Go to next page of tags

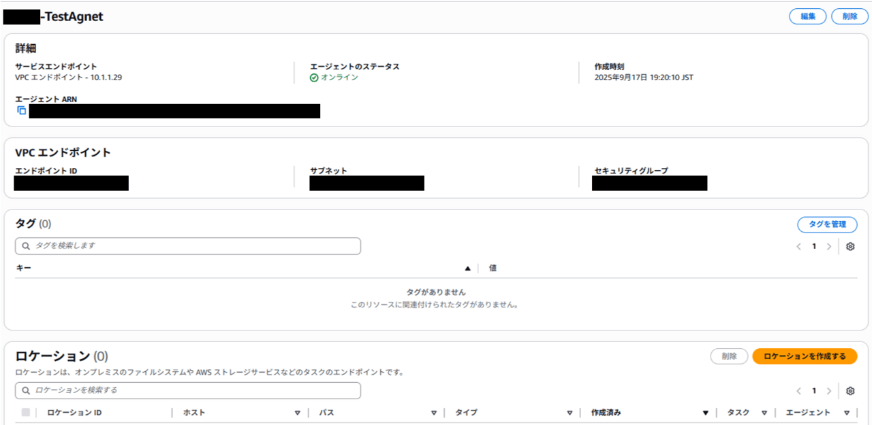coord(828,247)
